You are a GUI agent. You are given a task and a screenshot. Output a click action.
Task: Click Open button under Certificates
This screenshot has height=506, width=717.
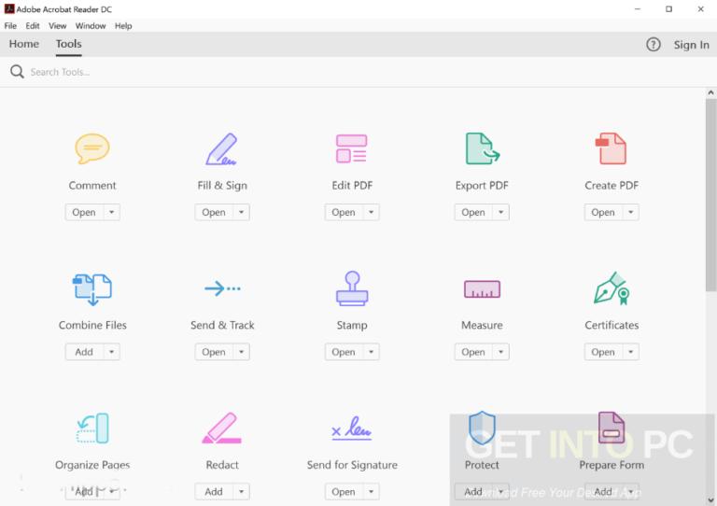[604, 352]
